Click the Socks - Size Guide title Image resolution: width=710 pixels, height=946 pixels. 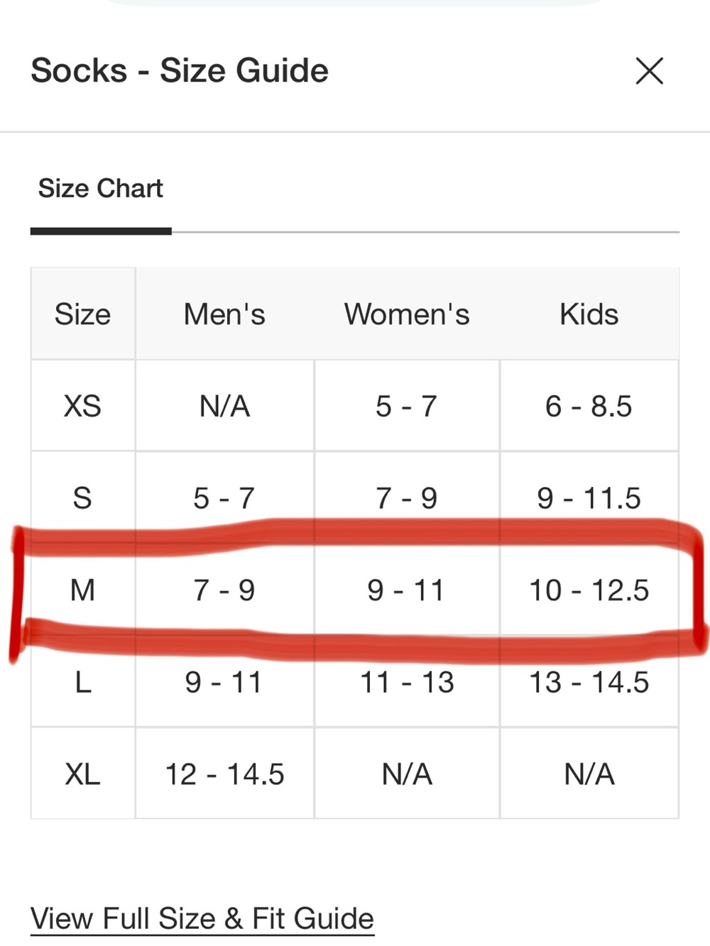tap(180, 71)
